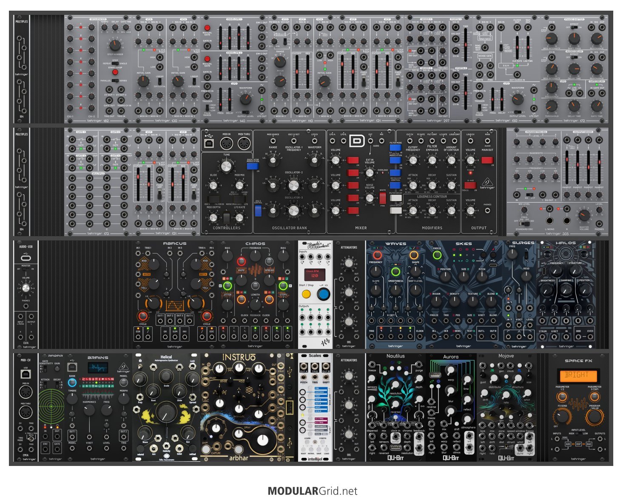Click the purge jack on Nautilus

coord(419,366)
